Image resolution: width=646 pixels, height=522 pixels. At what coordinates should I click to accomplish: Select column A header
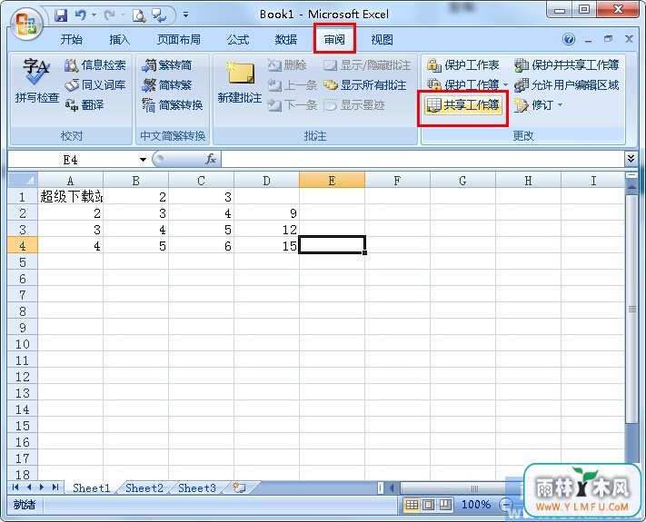point(71,181)
